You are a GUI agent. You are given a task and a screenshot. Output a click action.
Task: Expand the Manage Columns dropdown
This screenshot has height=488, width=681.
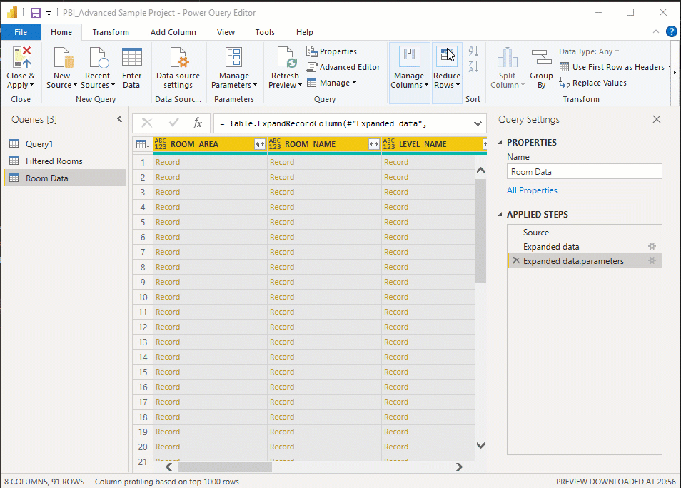409,81
